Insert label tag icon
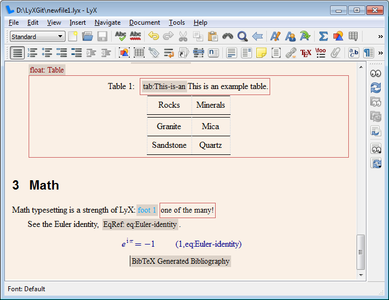The image size is (389, 300). tap(154, 53)
